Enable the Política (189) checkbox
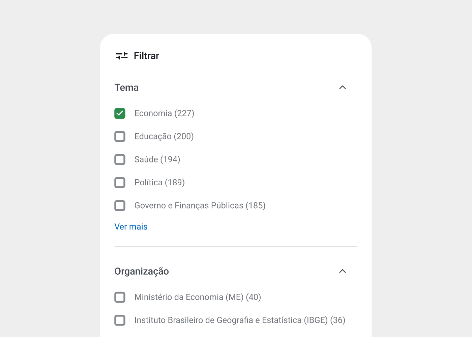The image size is (472, 337). pos(120,183)
